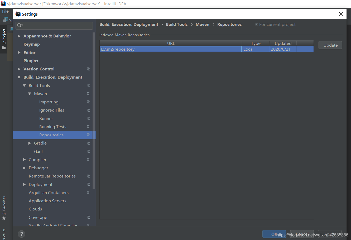Click the settings tree vertical scrollbar
The image size is (351, 240).
point(94,111)
